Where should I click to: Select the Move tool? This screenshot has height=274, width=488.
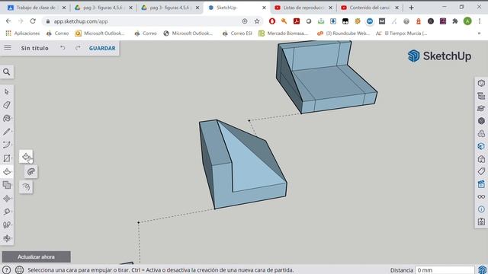[x=7, y=199]
